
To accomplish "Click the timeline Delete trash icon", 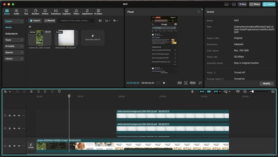I will pos(52,91).
